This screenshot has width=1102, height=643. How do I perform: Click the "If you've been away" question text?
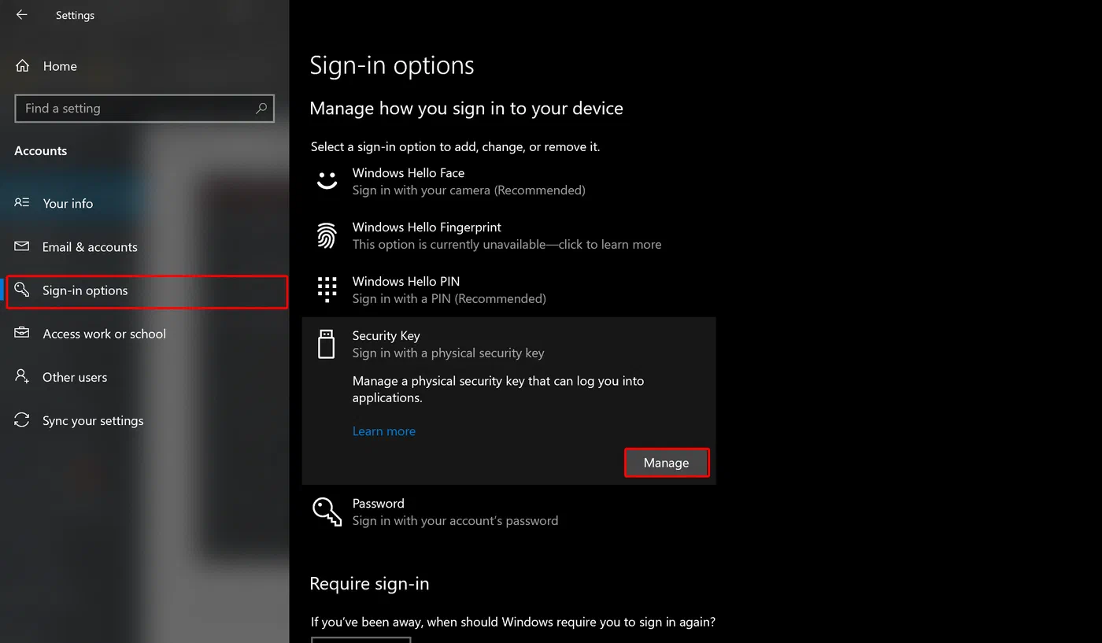point(513,622)
